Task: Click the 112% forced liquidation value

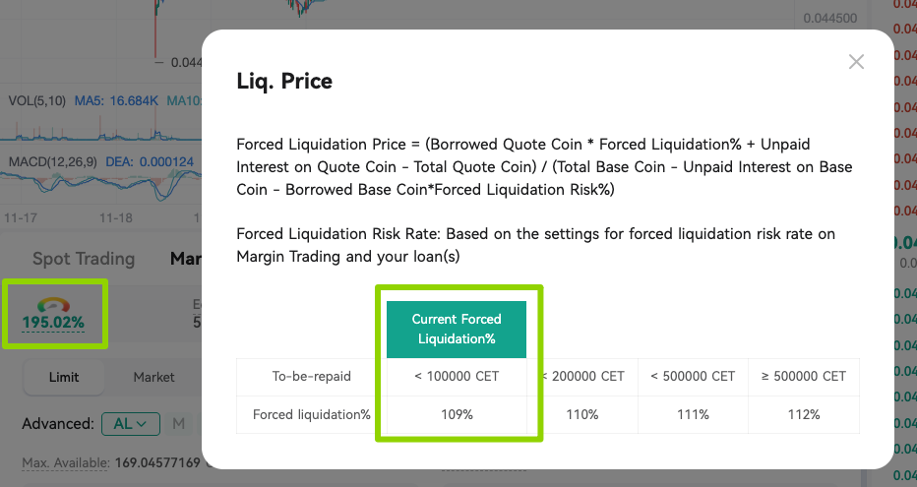Action: coord(804,414)
